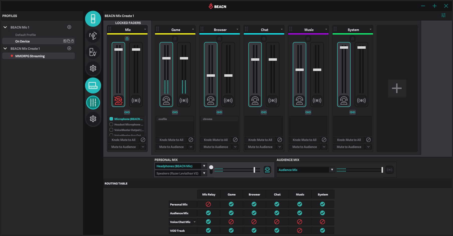Screen dimensions: 453x236
Task: Click the Audience Mix master volume handle
Action: click(x=382, y=170)
